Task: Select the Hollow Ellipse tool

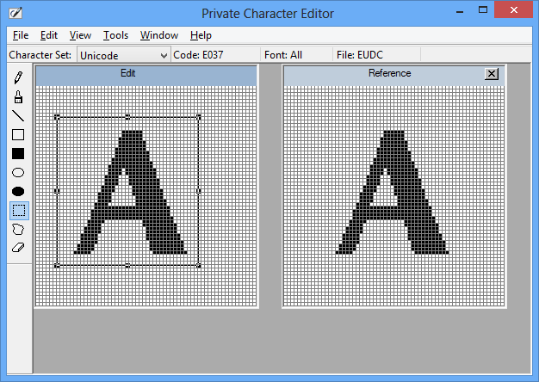Action: pyautogui.click(x=18, y=173)
